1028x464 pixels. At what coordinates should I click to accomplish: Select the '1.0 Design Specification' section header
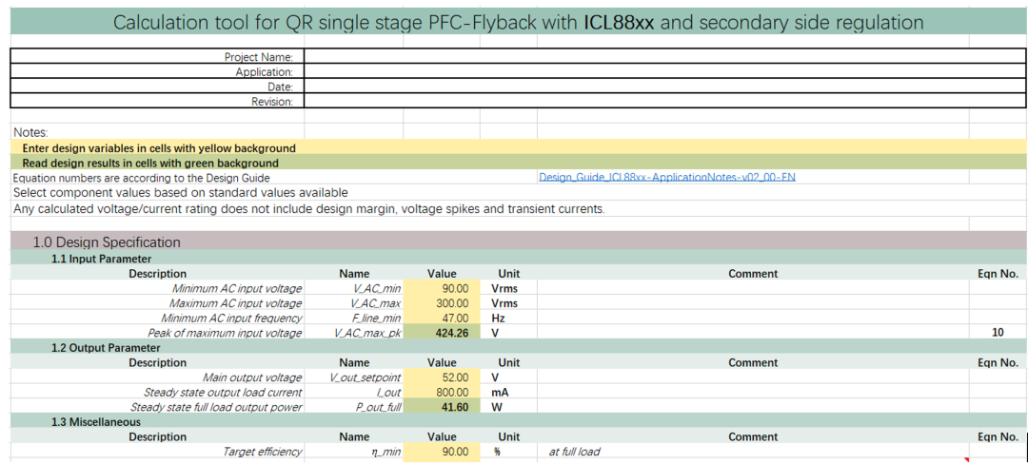[x=107, y=242]
